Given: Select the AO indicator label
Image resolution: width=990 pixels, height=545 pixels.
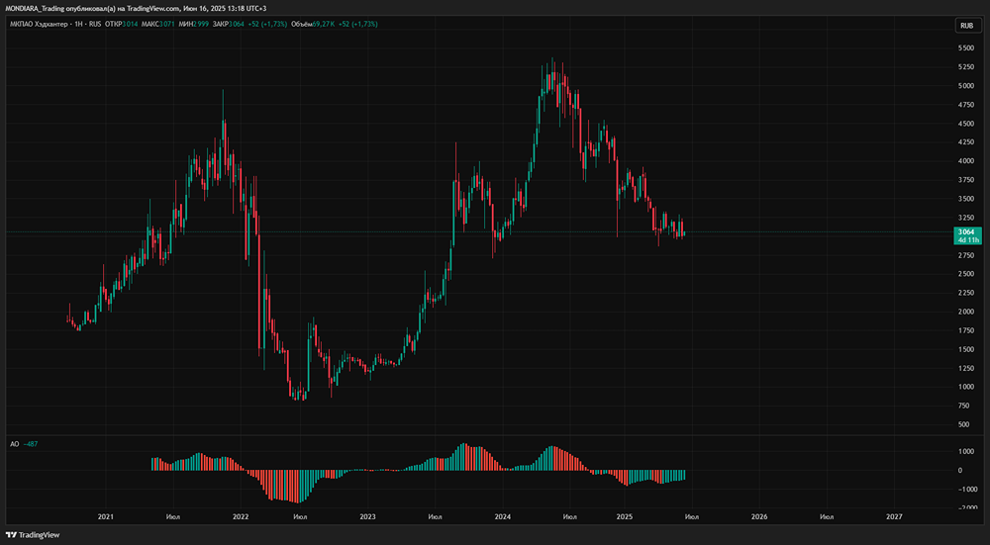Looking at the screenshot, I should tap(14, 444).
